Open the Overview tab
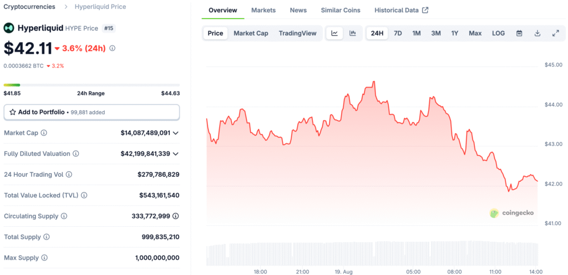This screenshot has width=568, height=275. tap(223, 10)
